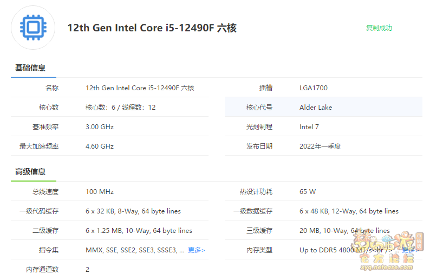Viewport: 430px width, 274px height.
Task: Click the 4.60 GHz max turbo value
Action: (x=100, y=146)
